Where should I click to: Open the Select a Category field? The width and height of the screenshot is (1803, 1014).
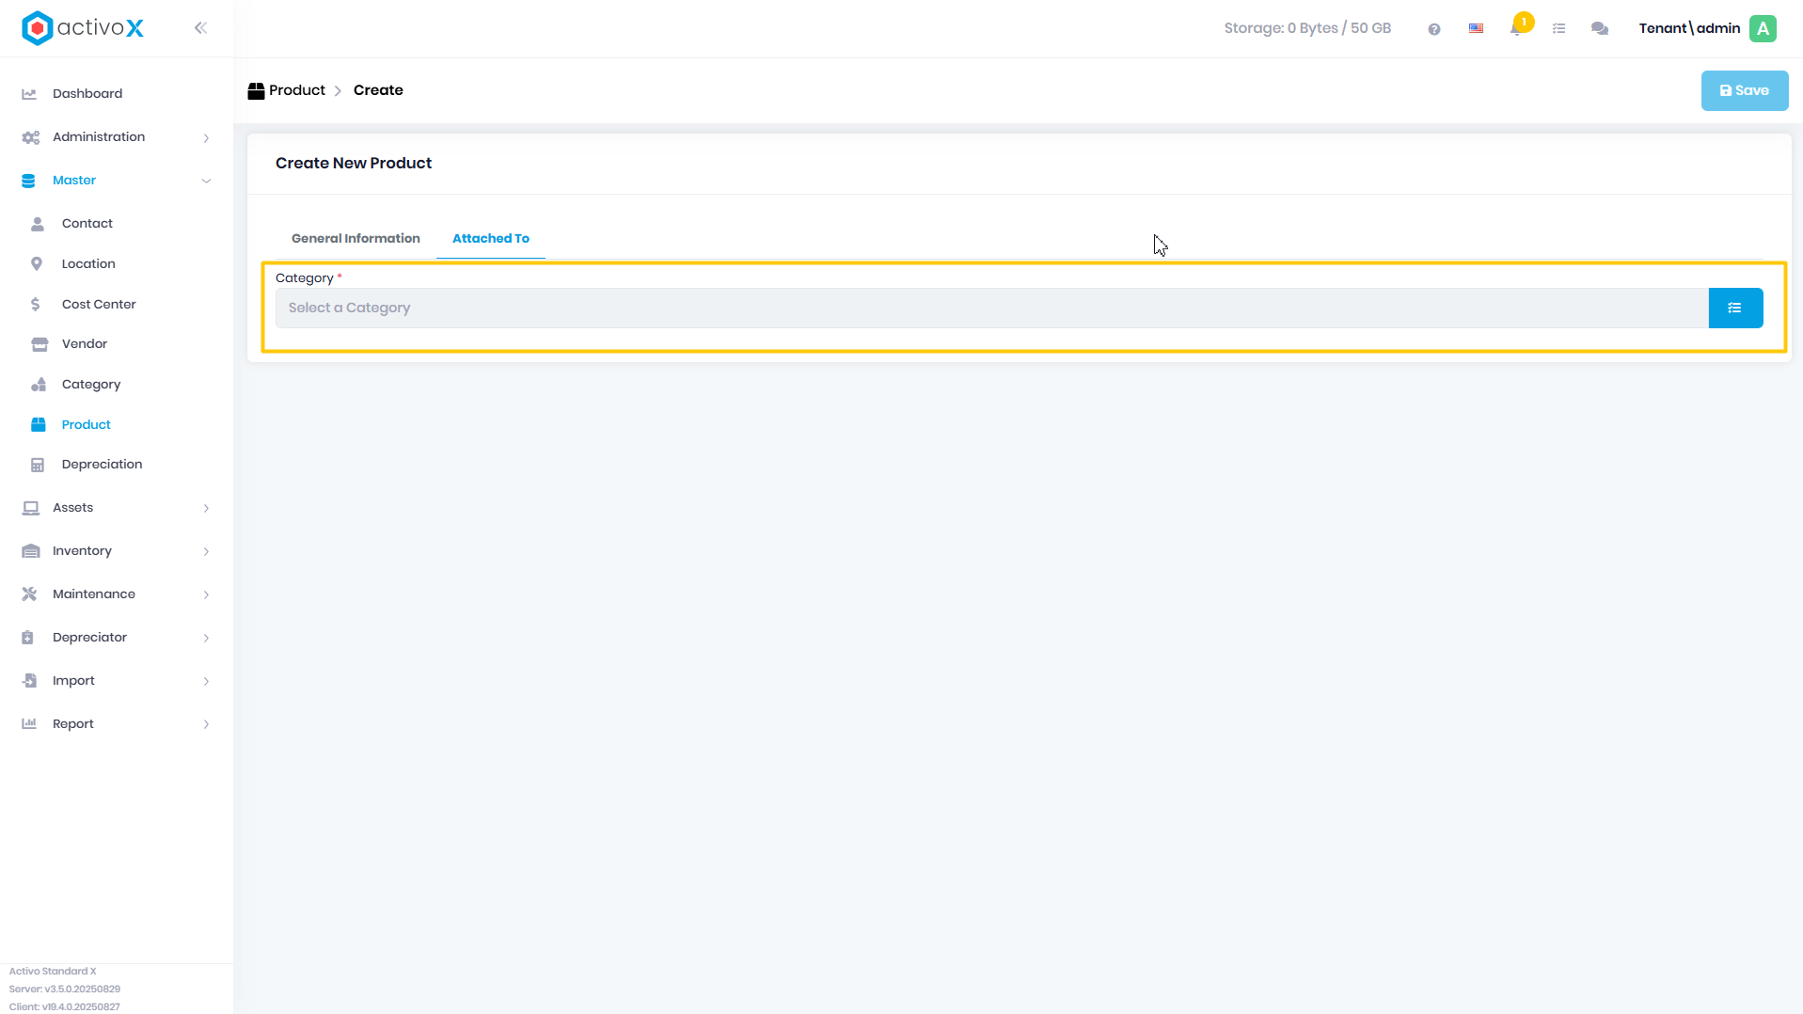pyautogui.click(x=991, y=308)
